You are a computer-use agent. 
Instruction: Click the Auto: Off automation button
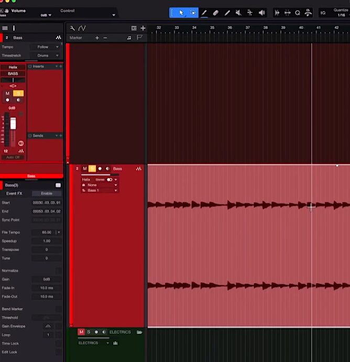[13, 157]
